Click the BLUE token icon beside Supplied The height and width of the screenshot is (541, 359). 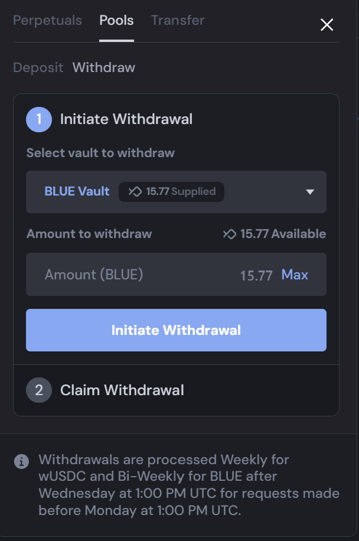[x=135, y=192]
